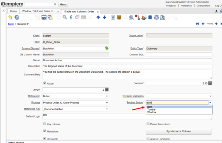Go to previous record with up arrow
The image size is (222, 143).
pyautogui.click(x=98, y=17)
